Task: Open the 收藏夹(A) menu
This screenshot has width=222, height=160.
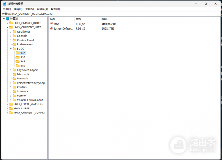Action: (x=43, y=9)
